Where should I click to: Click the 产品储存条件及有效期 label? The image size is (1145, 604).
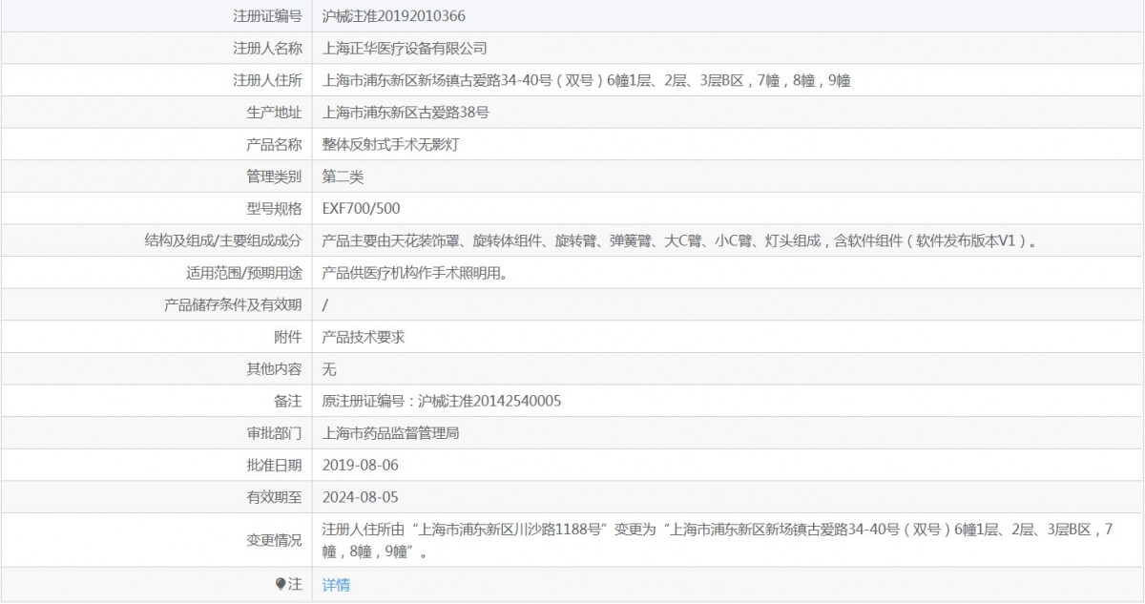(234, 305)
